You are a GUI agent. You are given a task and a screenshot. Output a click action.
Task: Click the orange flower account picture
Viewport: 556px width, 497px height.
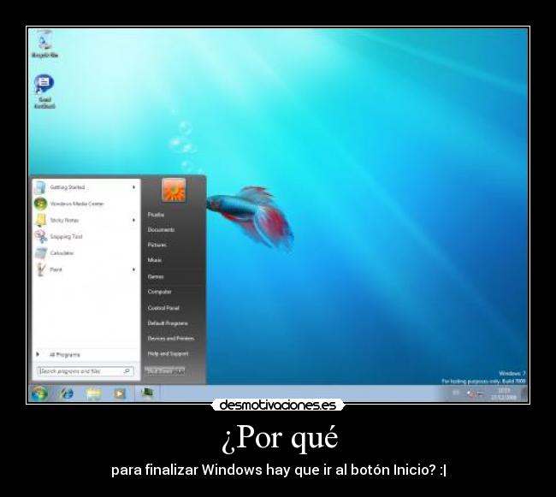tap(174, 191)
